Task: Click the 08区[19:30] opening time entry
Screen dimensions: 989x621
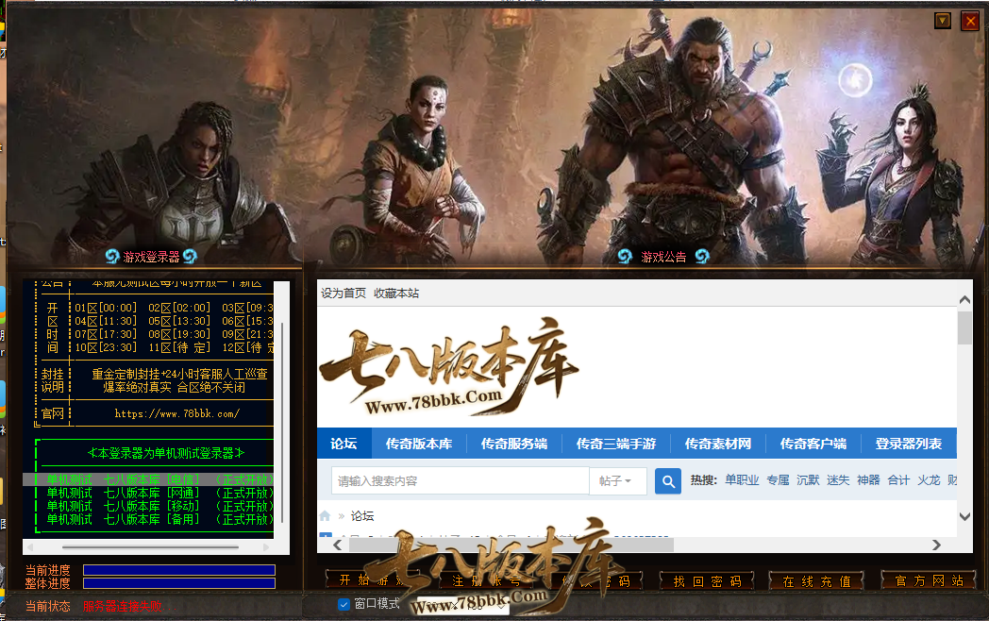Action: click(x=179, y=334)
